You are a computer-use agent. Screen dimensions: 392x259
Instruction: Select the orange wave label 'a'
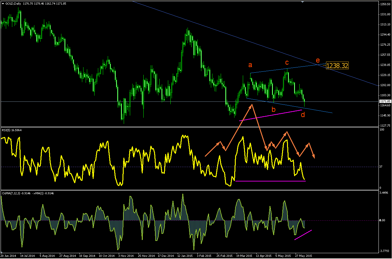(x=250, y=65)
